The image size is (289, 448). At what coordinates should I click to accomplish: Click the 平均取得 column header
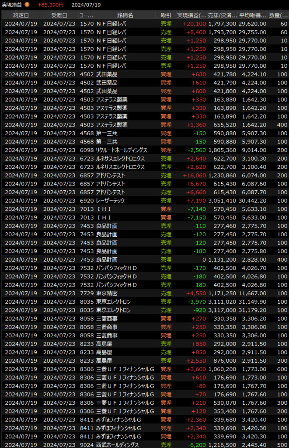[x=252, y=15]
